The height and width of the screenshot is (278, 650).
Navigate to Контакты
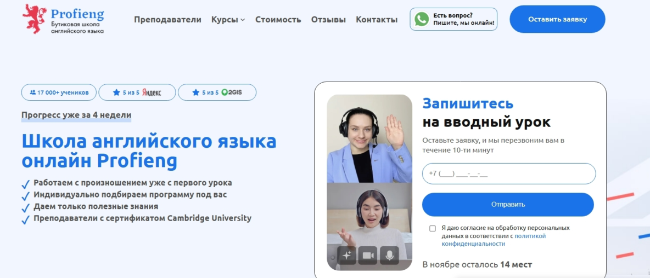tap(377, 20)
